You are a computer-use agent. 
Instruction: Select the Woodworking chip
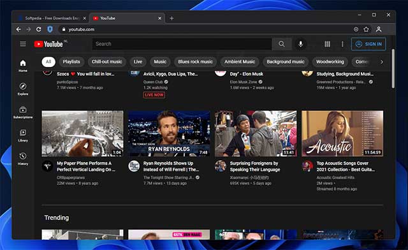point(330,62)
